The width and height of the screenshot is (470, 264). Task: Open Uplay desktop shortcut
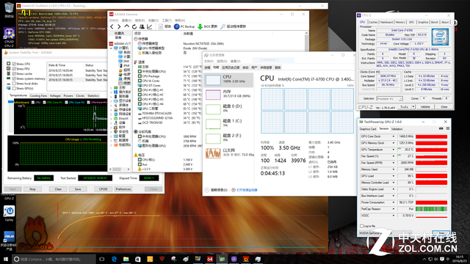[9, 213]
